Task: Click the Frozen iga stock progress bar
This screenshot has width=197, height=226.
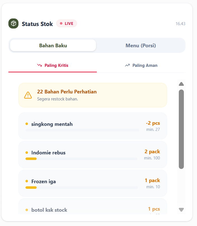Action: tap(81, 187)
